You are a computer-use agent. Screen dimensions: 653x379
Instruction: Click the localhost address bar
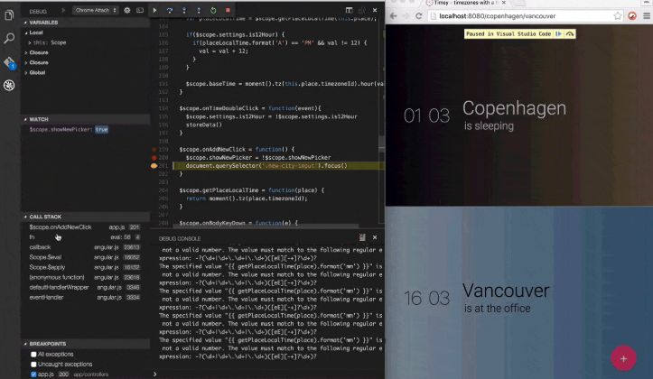tap(520, 16)
